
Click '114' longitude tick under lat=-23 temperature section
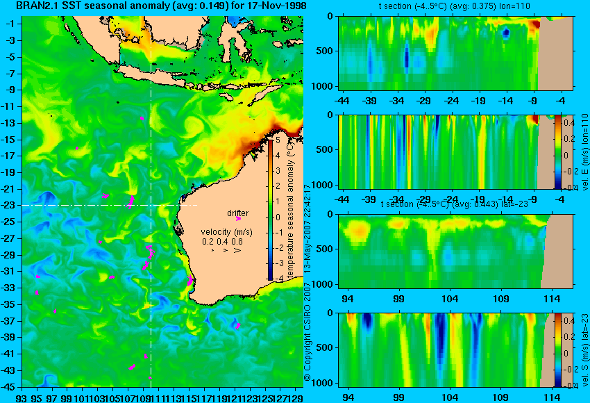(552, 299)
